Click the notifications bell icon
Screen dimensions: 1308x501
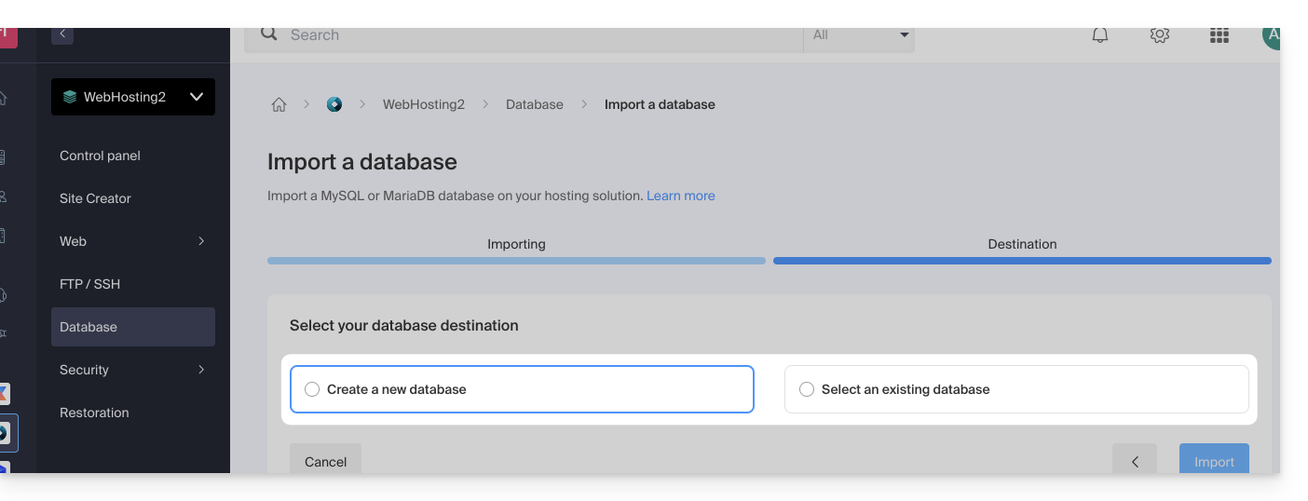(1100, 35)
